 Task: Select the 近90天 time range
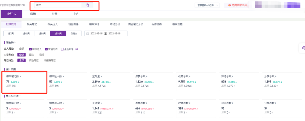[x=58, y=33]
